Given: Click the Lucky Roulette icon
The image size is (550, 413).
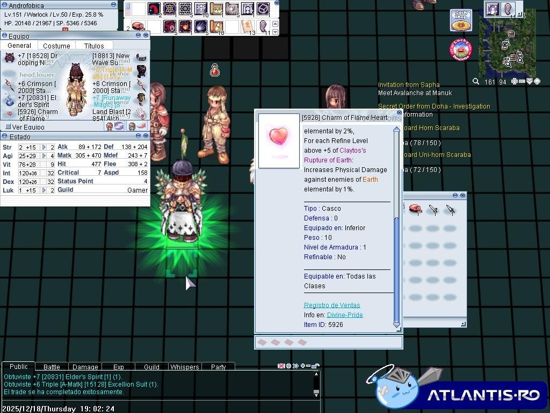Looking at the screenshot, I should (460, 49).
